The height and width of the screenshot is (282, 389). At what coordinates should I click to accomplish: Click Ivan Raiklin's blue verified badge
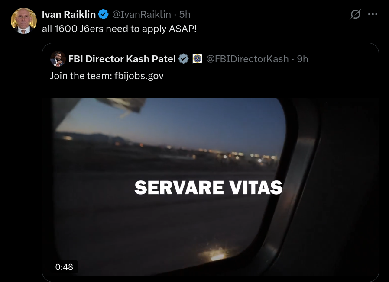(x=104, y=14)
